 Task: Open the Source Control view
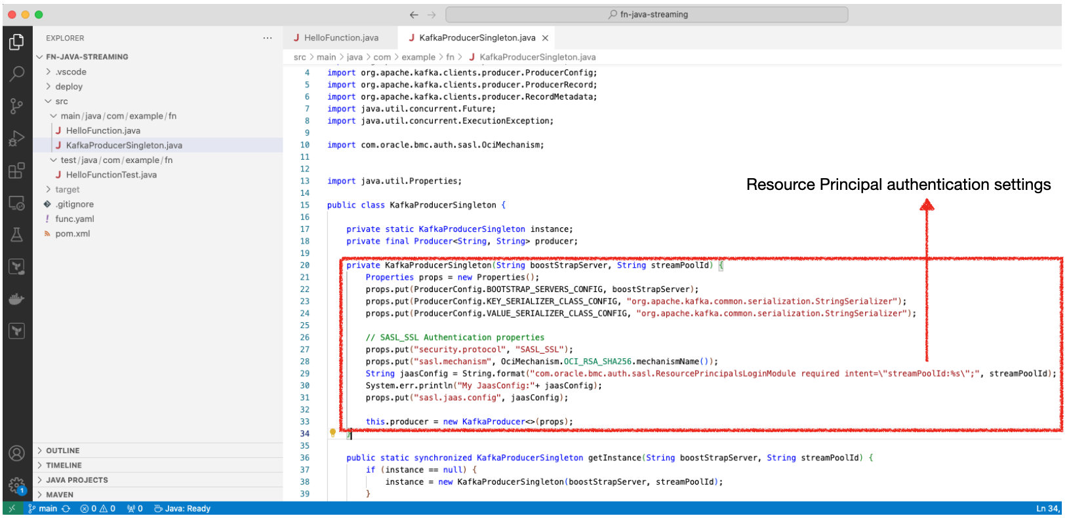17,106
